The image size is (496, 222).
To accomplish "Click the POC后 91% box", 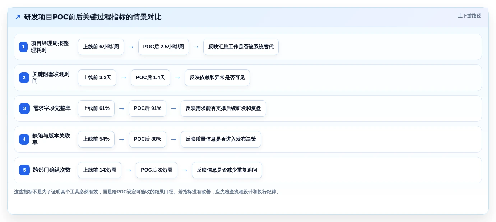I will click(x=148, y=108).
